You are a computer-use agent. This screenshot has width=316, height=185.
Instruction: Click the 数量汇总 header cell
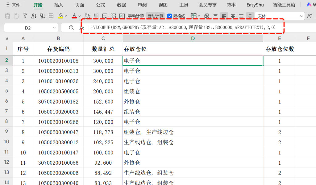click(103, 49)
